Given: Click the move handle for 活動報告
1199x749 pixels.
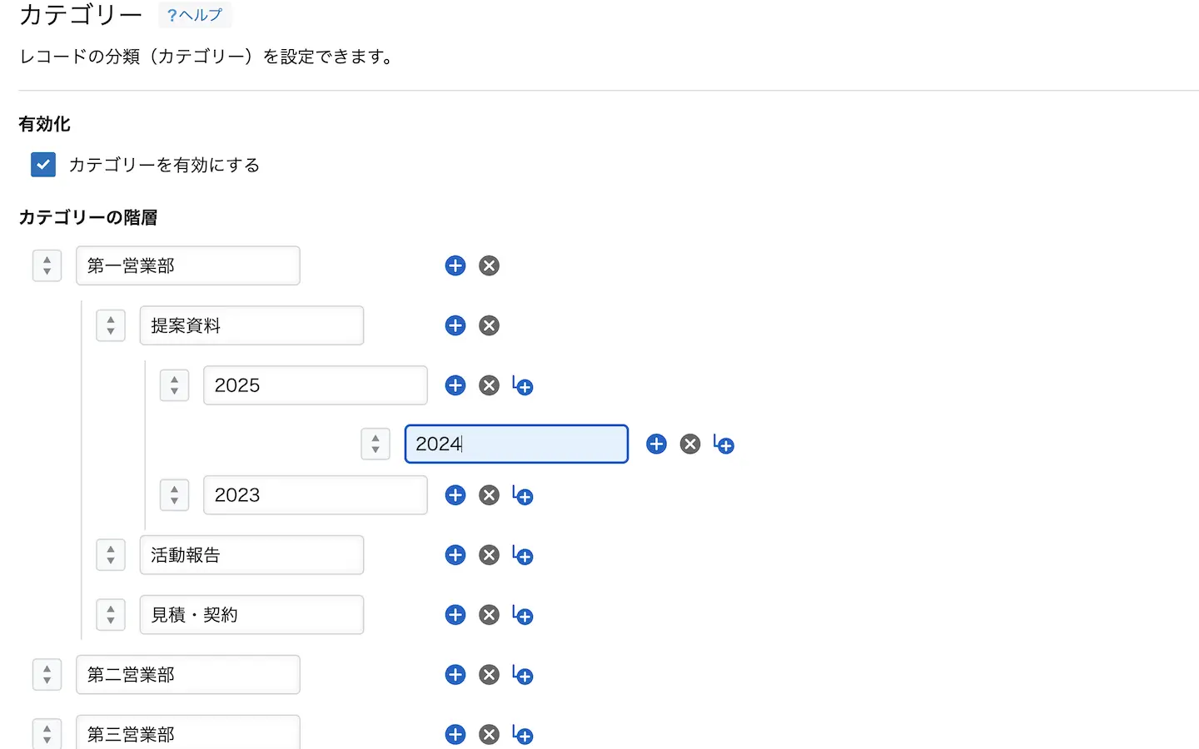Looking at the screenshot, I should pos(111,555).
